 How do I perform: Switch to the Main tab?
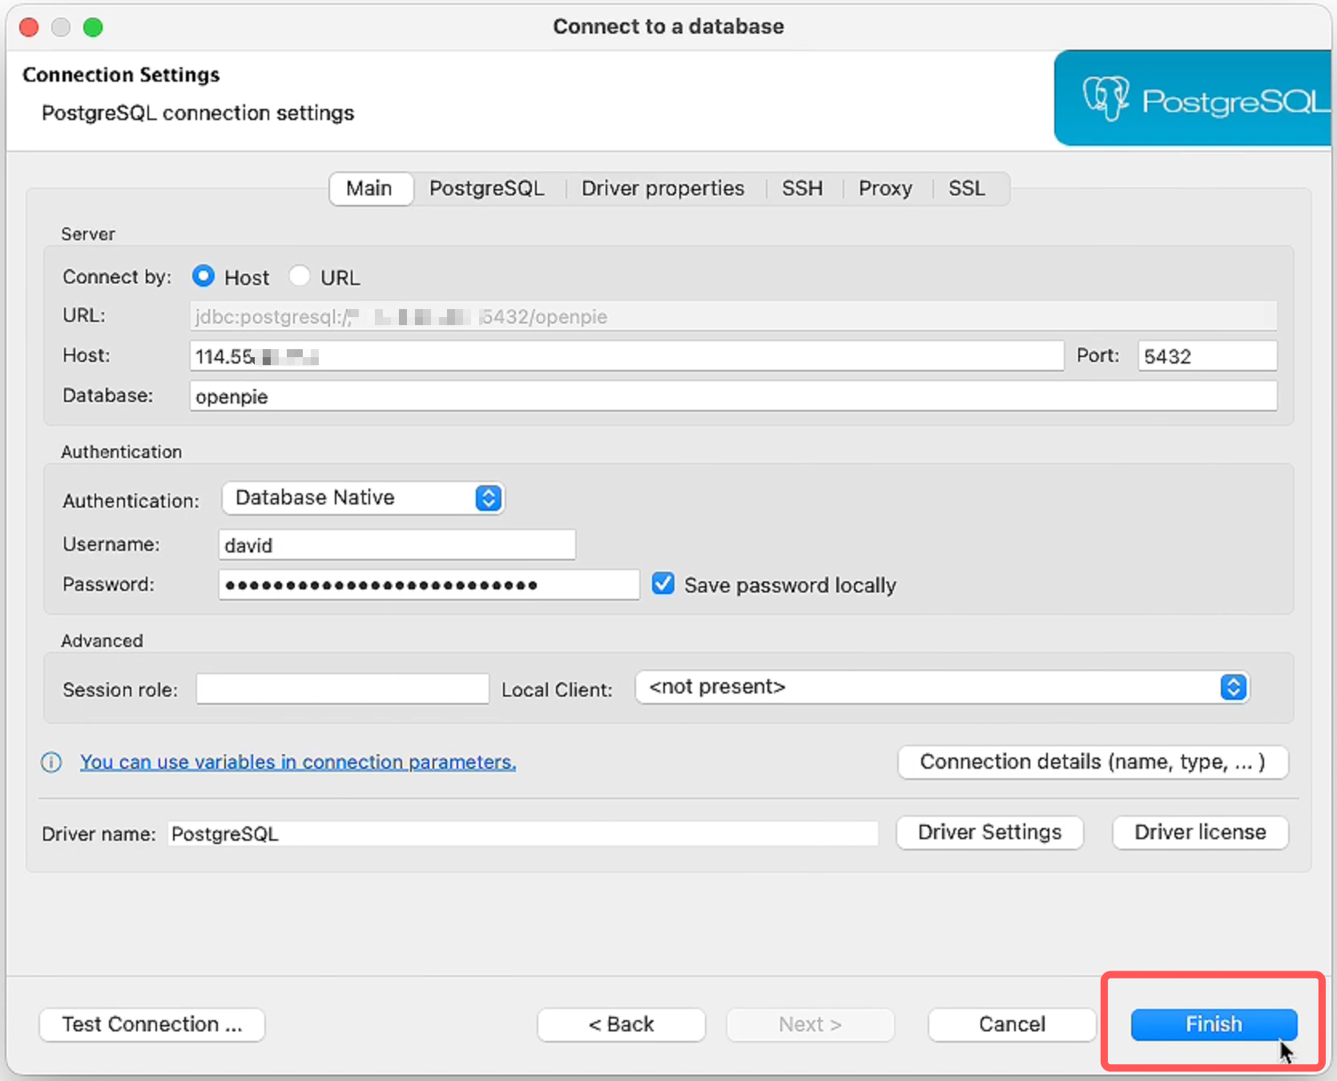tap(369, 188)
